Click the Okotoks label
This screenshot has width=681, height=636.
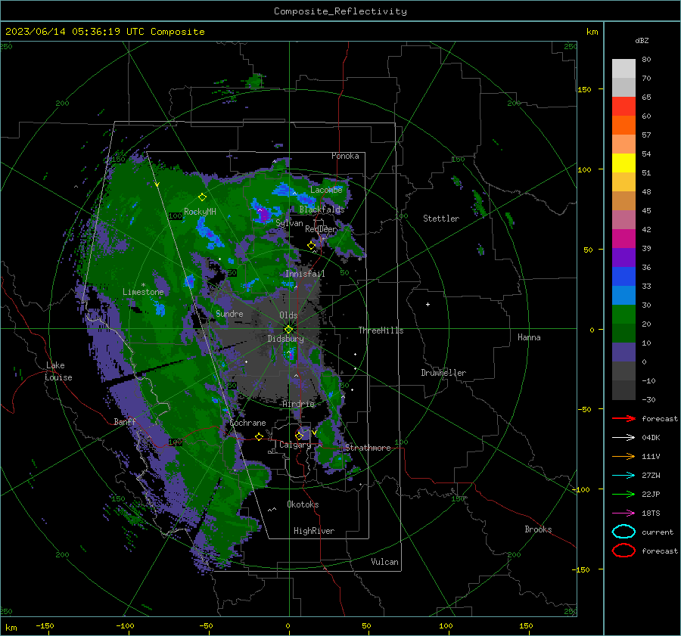[303, 504]
